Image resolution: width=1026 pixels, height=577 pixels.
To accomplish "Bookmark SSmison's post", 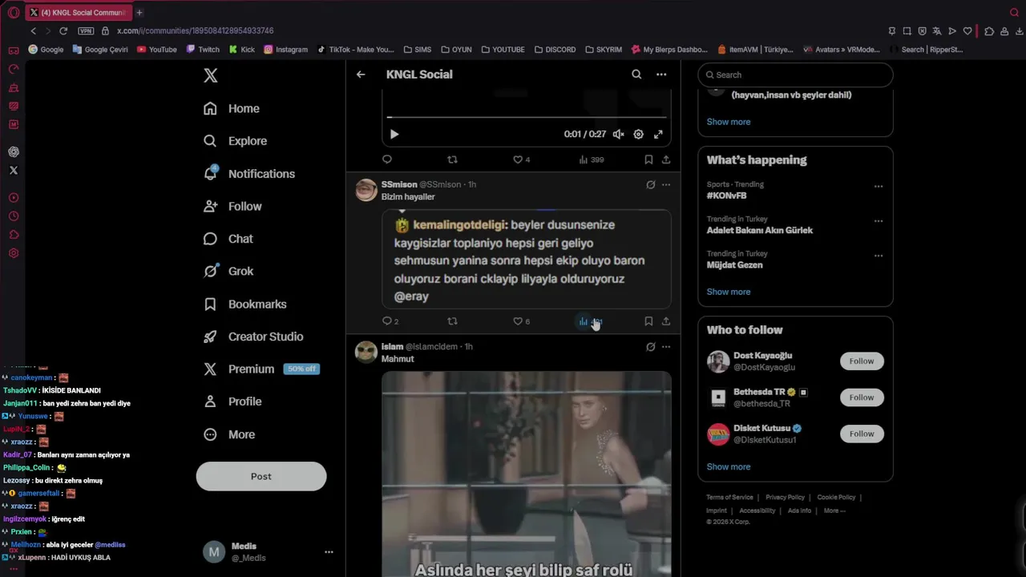I will 648,321.
